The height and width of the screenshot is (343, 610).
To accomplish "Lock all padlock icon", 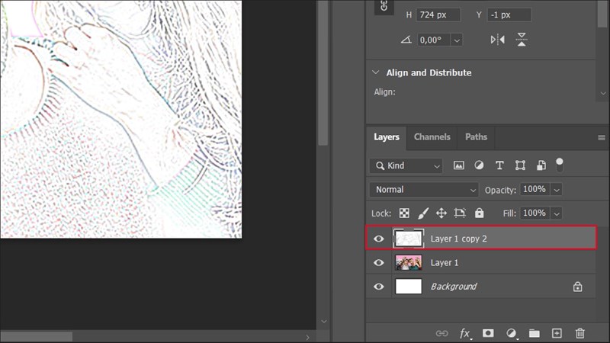I will (480, 213).
